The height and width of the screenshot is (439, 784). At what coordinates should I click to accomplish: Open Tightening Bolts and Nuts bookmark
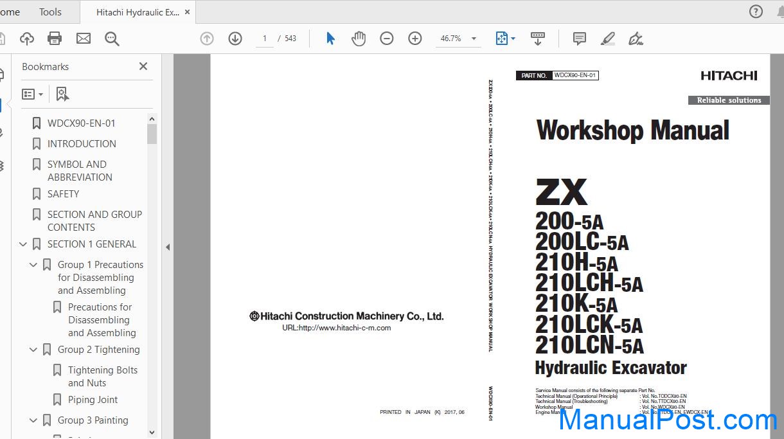pyautogui.click(x=103, y=377)
